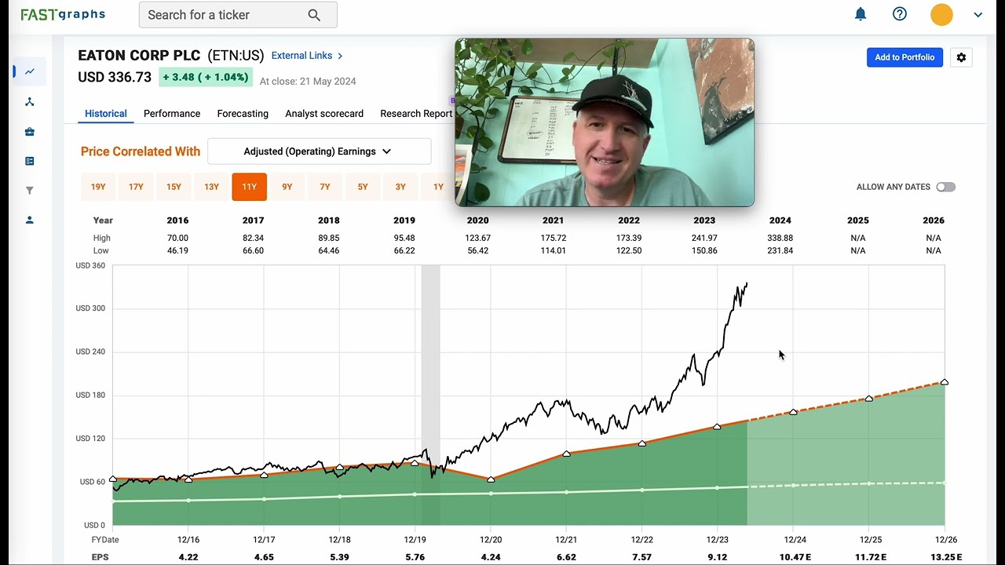The height and width of the screenshot is (565, 1005).
Task: Click the orange user avatar
Action: 941,14
